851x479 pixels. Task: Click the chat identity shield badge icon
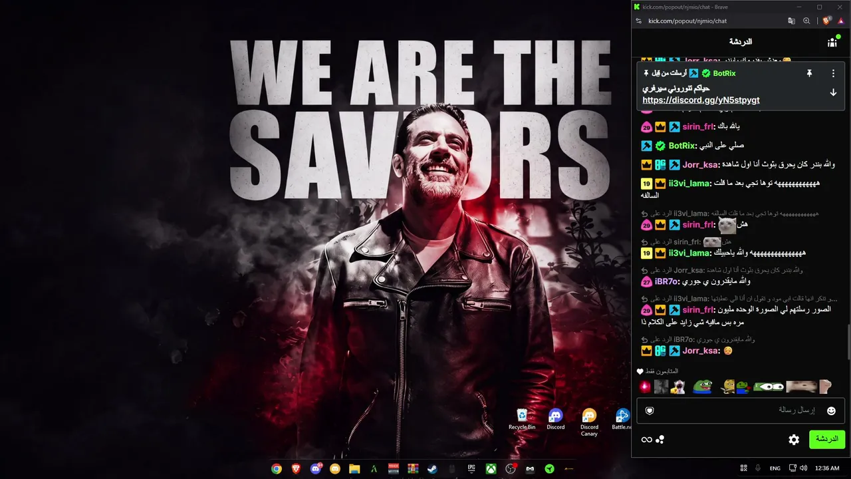coord(650,411)
